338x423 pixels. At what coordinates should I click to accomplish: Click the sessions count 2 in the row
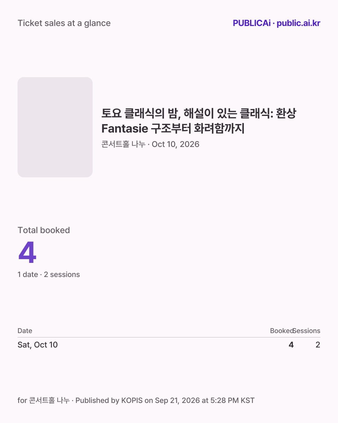pos(318,345)
